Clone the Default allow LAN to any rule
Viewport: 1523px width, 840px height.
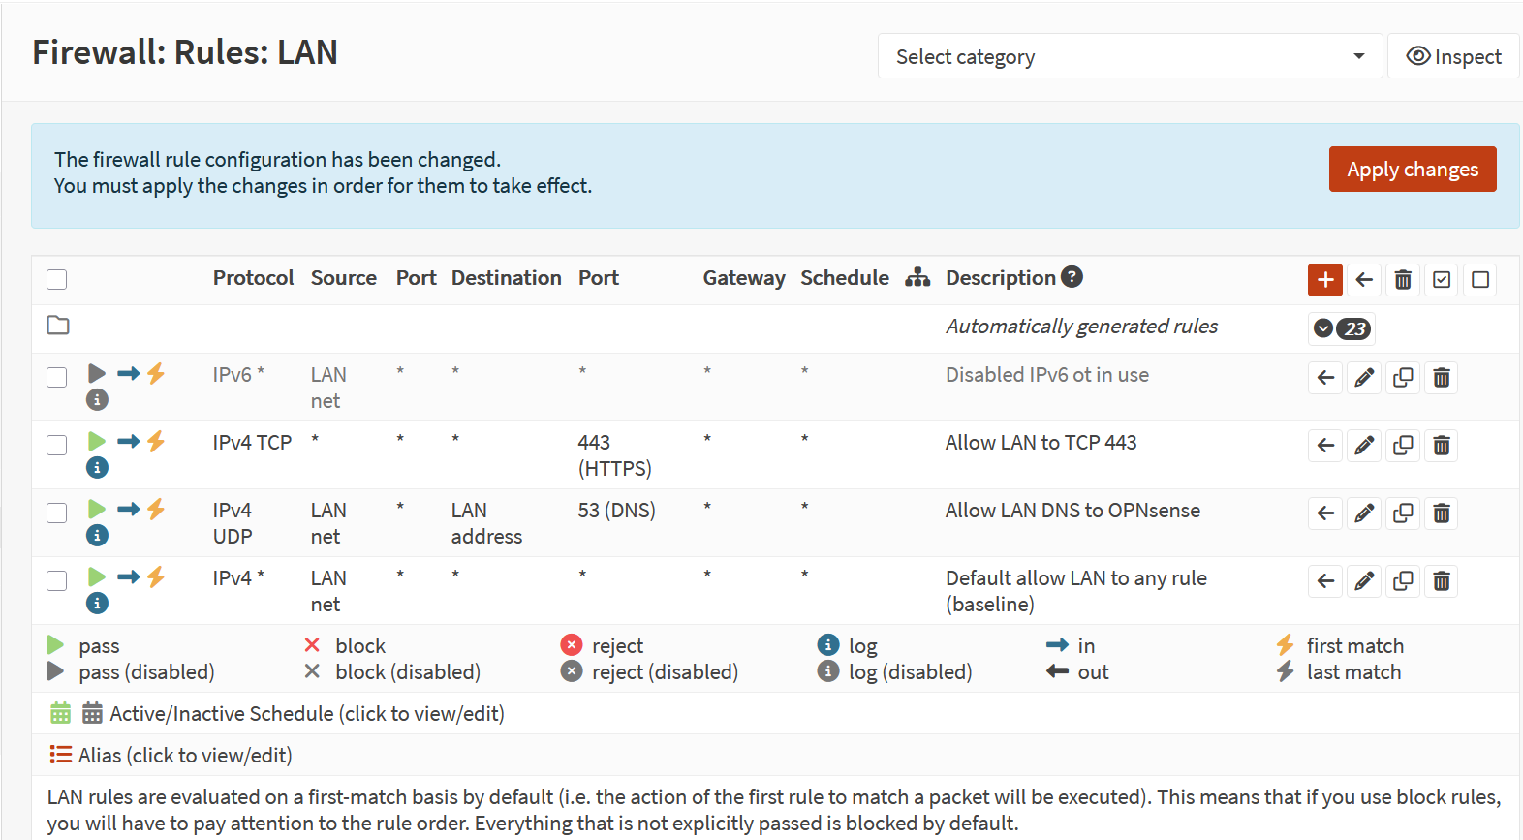[x=1403, y=581]
